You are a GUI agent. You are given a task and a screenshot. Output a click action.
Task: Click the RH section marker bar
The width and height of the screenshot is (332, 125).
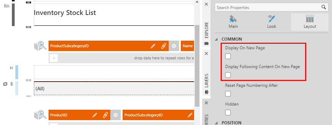pos(13,15)
